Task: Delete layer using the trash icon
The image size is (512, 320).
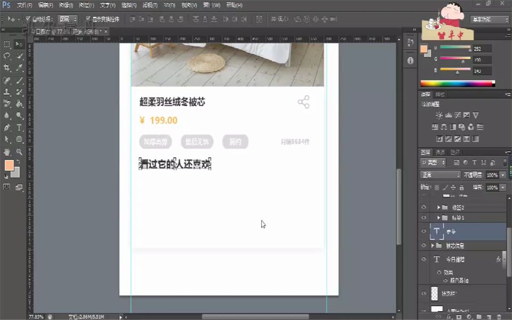Action: (x=499, y=317)
